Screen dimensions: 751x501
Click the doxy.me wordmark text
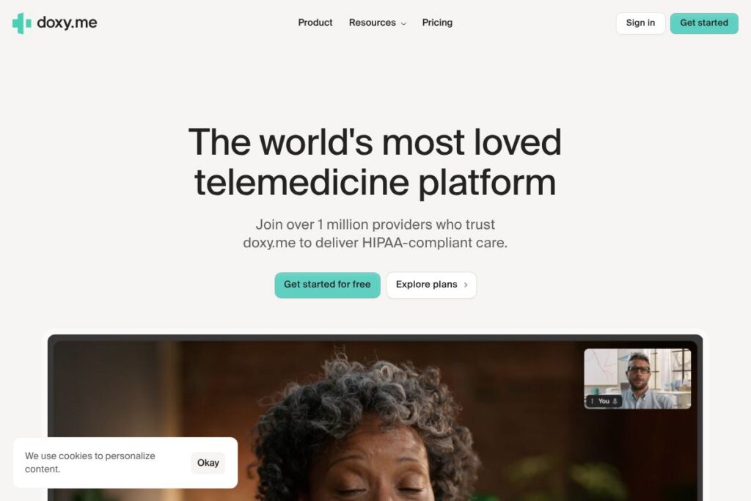[x=67, y=23]
